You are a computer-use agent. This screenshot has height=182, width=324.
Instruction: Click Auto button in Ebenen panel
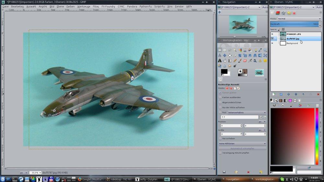tap(319, 7)
